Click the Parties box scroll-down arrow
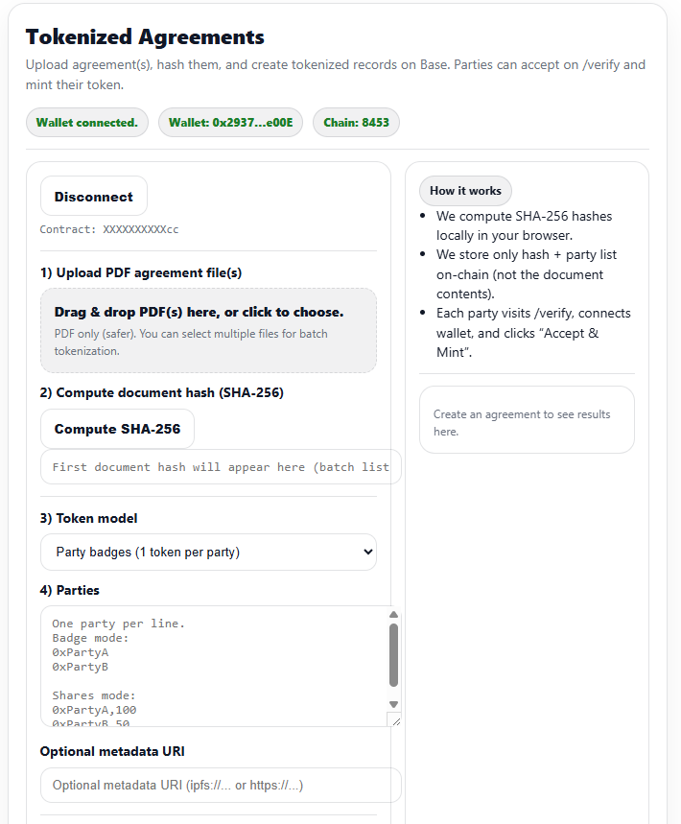The height and width of the screenshot is (824, 681). [393, 704]
